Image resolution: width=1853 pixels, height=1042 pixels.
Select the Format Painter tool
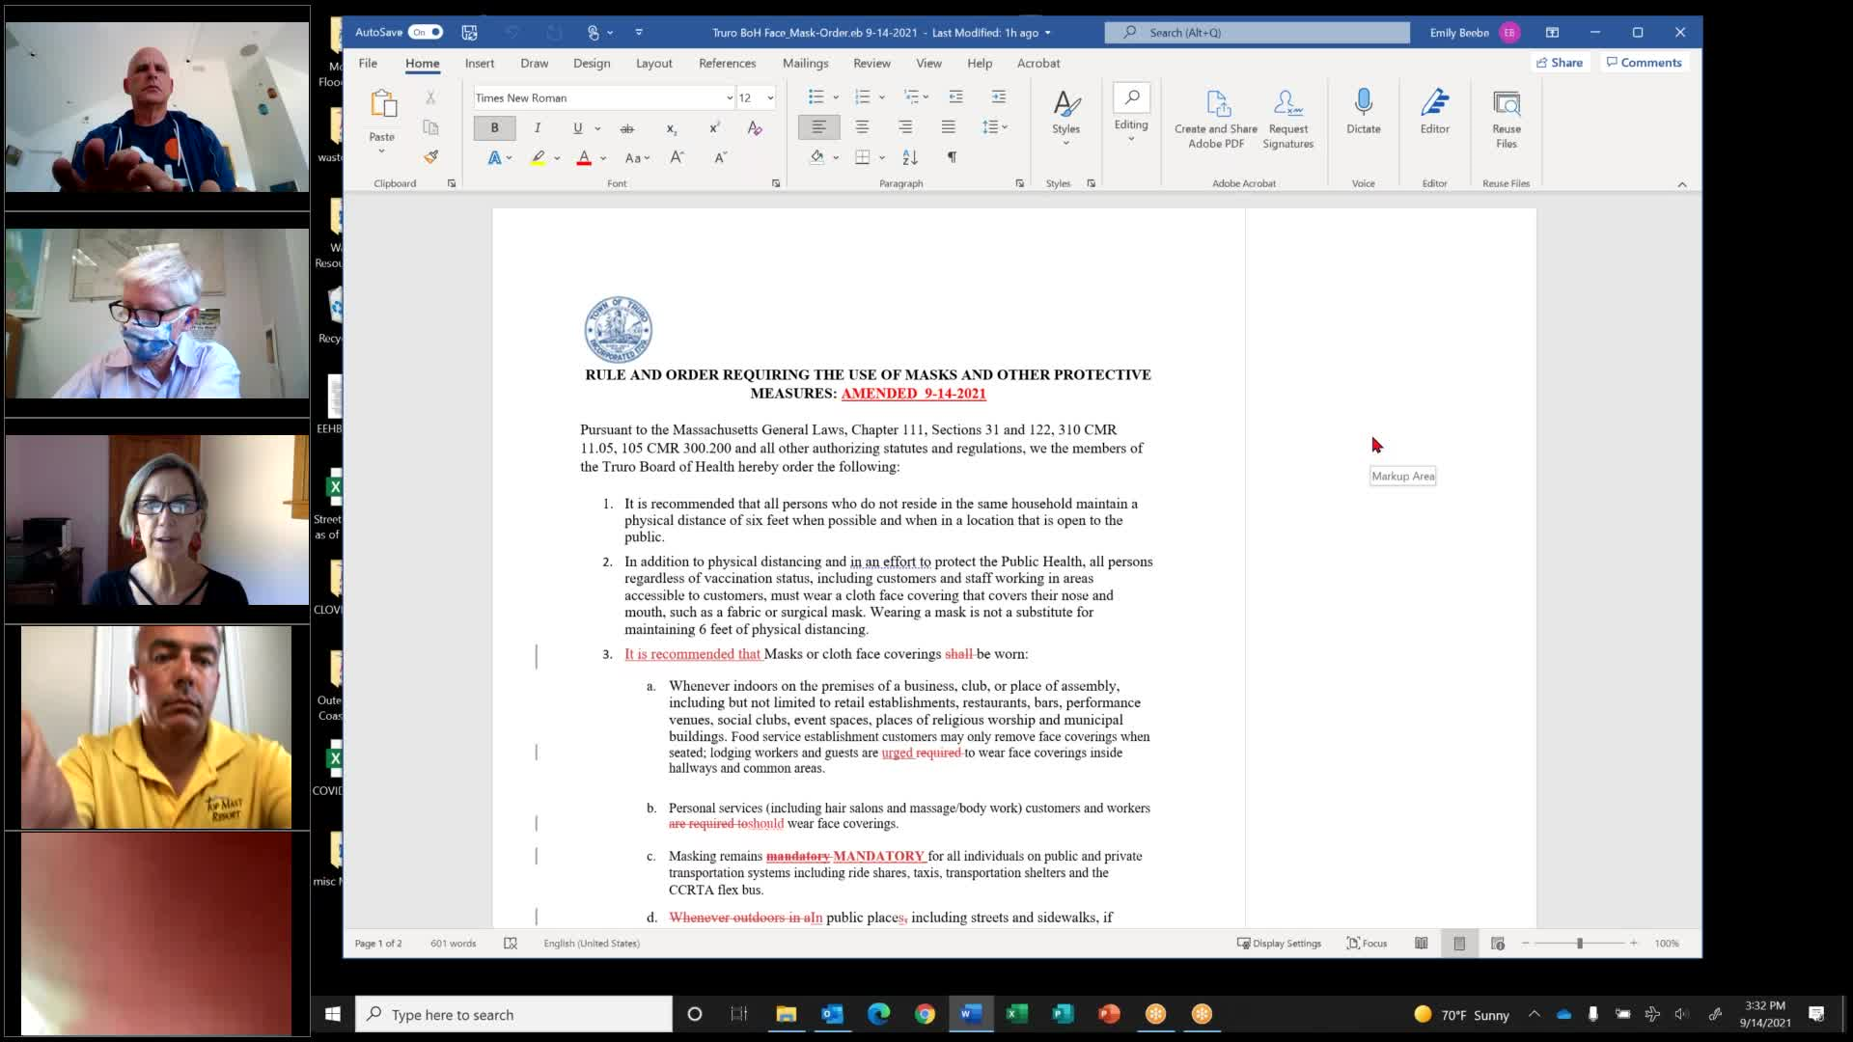(430, 156)
